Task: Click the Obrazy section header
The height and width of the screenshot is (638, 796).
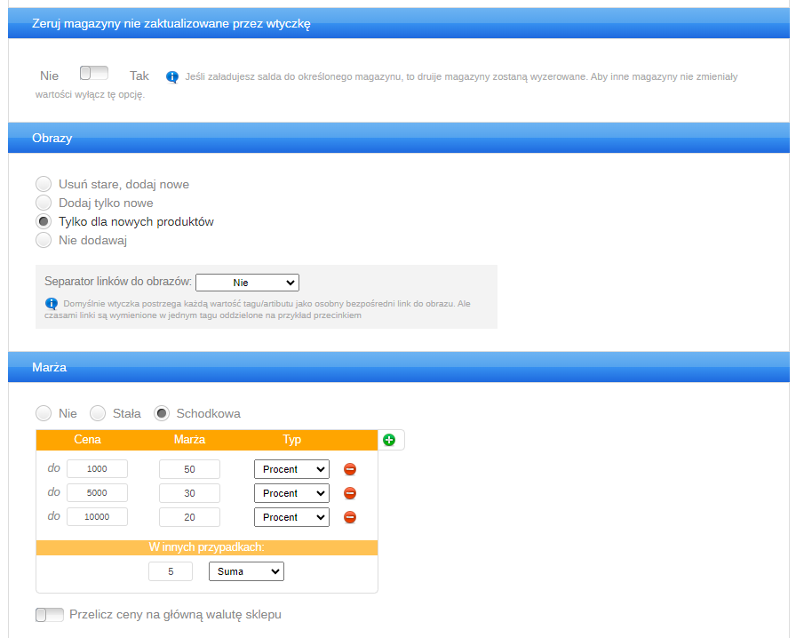Action: pyautogui.click(x=398, y=139)
